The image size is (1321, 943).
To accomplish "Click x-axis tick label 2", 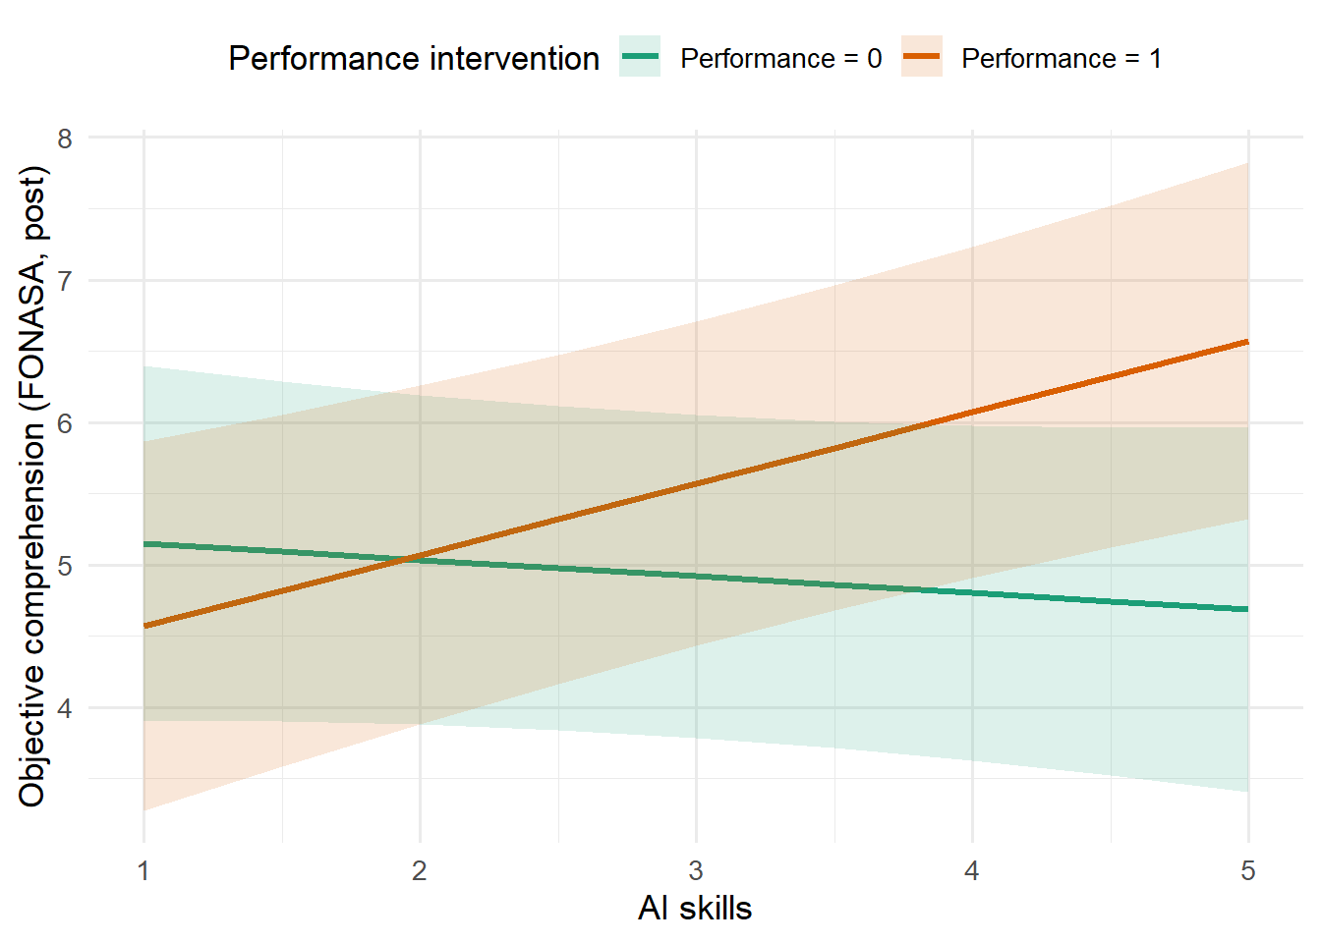I will click(420, 870).
